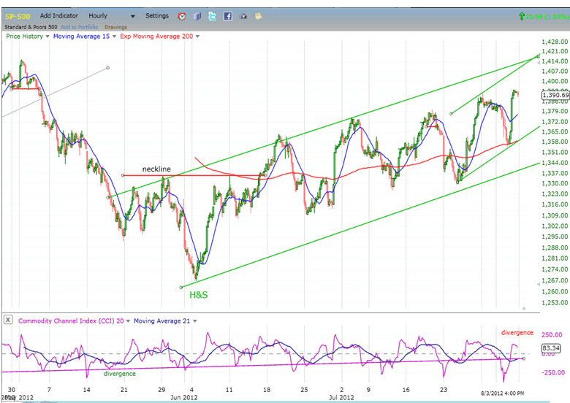Click date label 18 on time axis
The height and width of the screenshot is (403, 570).
point(267,390)
